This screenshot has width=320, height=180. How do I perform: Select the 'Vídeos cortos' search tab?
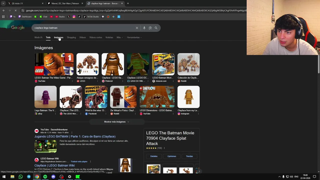(x=96, y=37)
